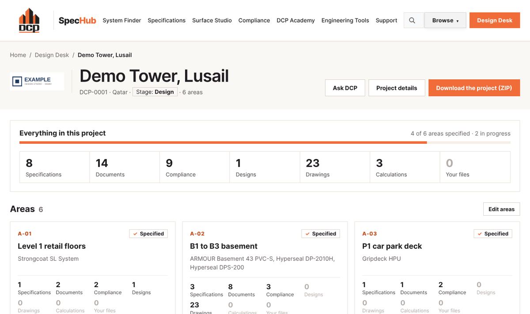Click the SpecHub wordmark
This screenshot has width=530, height=314.
pos(77,21)
